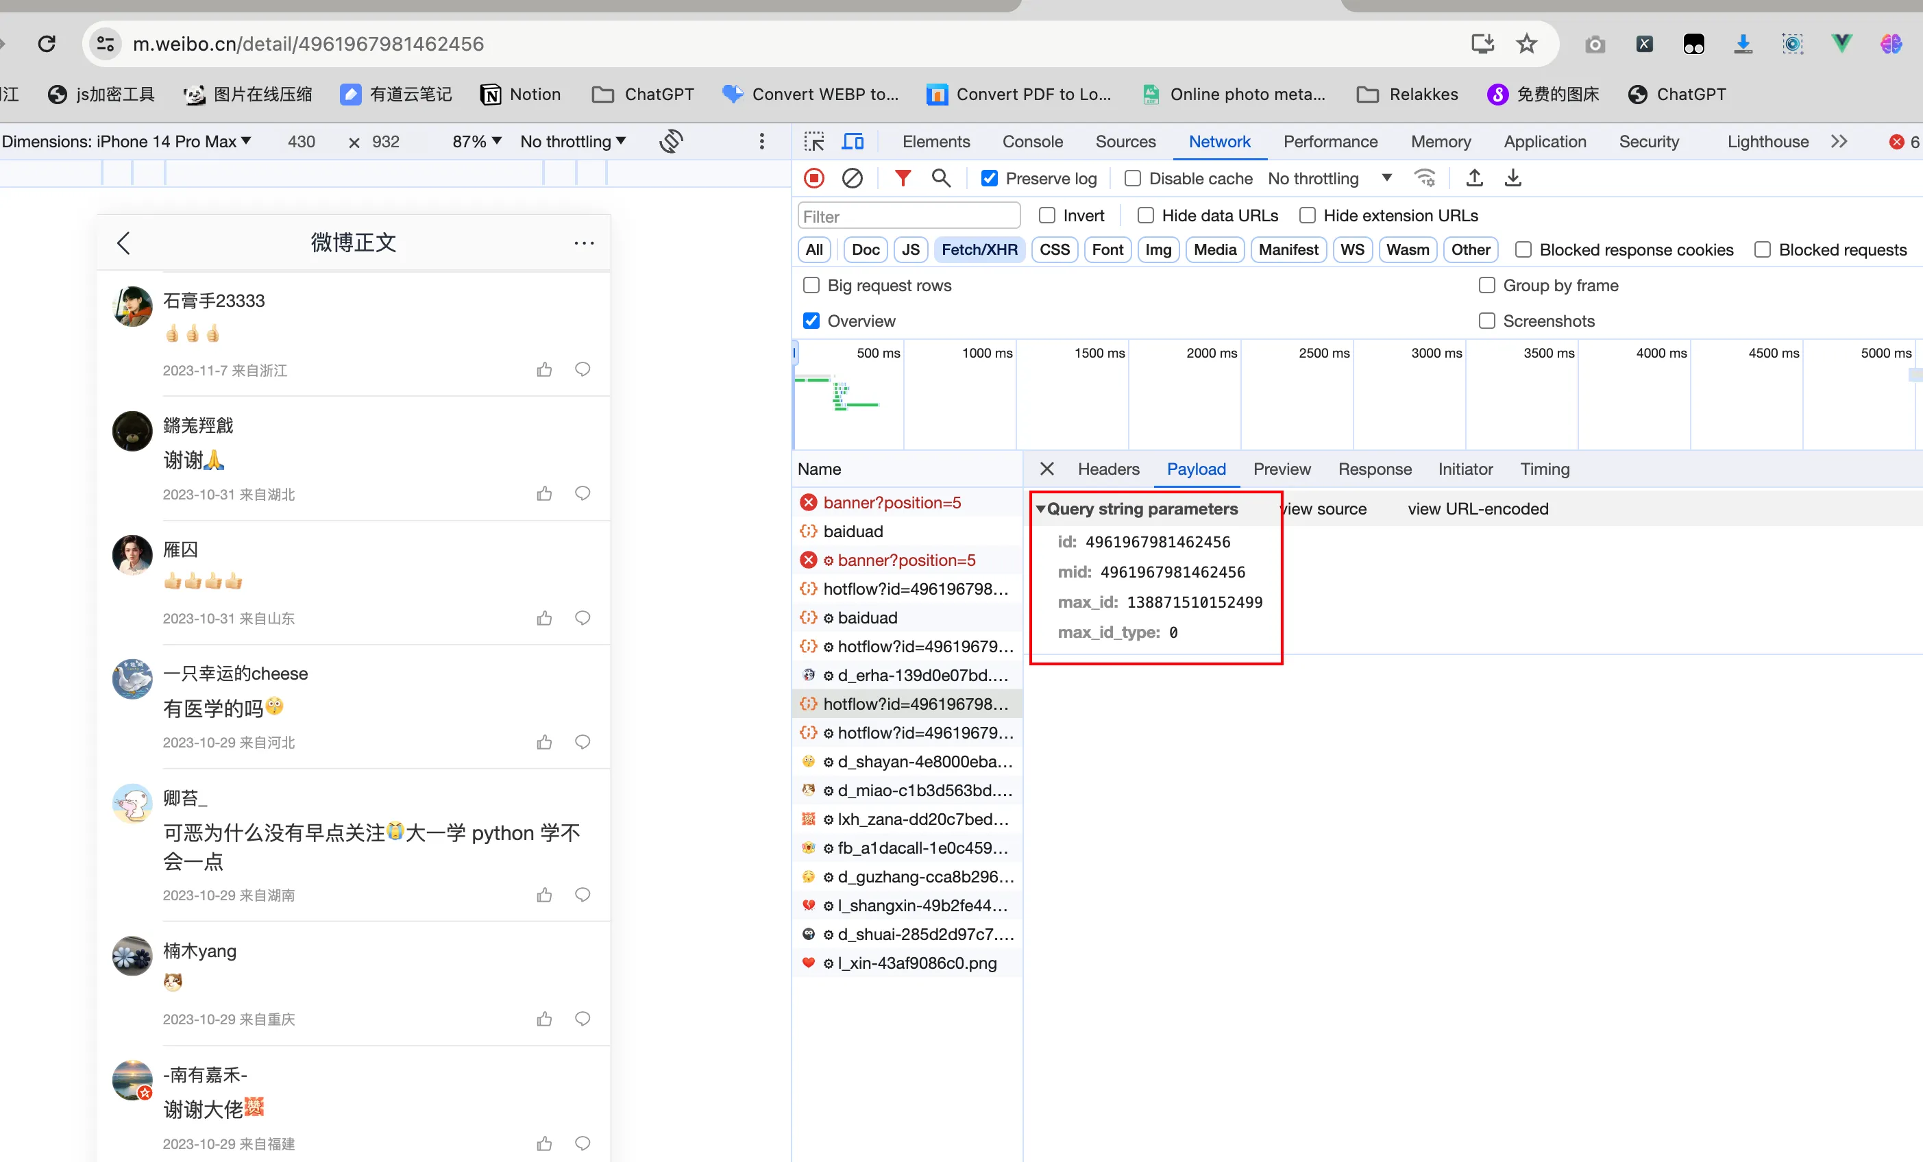
Task: Check Hide data URLs option
Action: tap(1146, 215)
